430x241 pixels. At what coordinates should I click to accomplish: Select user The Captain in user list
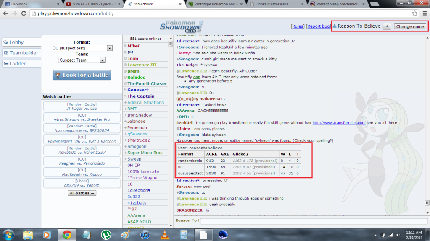[141, 96]
